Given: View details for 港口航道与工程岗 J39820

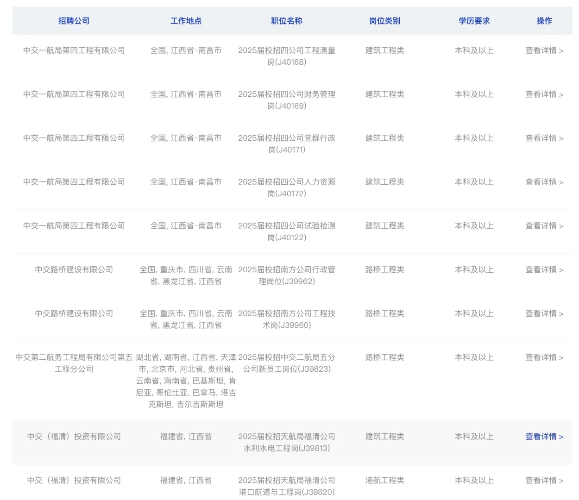Looking at the screenshot, I should click(x=544, y=481).
